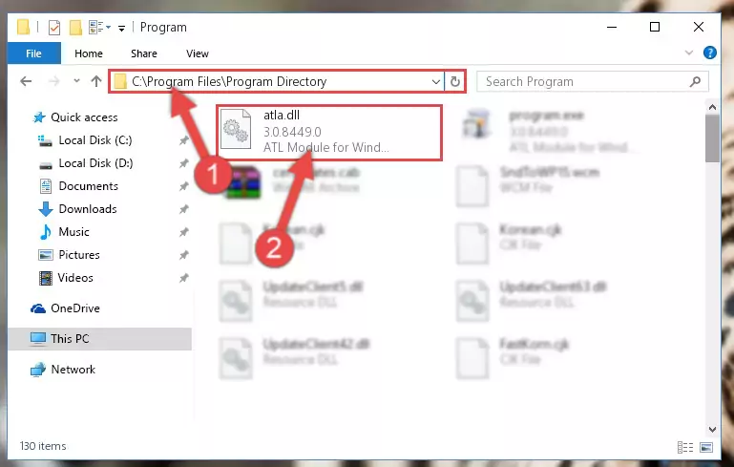Go forward with the Forward arrow
This screenshot has width=734, height=467.
coord(54,81)
